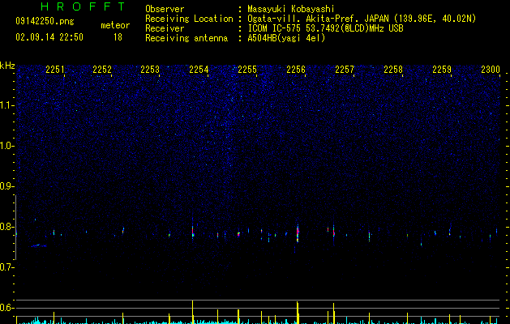Screen dimensions: 510x324
Task: Click the 2256 time marker
Action: [296, 70]
